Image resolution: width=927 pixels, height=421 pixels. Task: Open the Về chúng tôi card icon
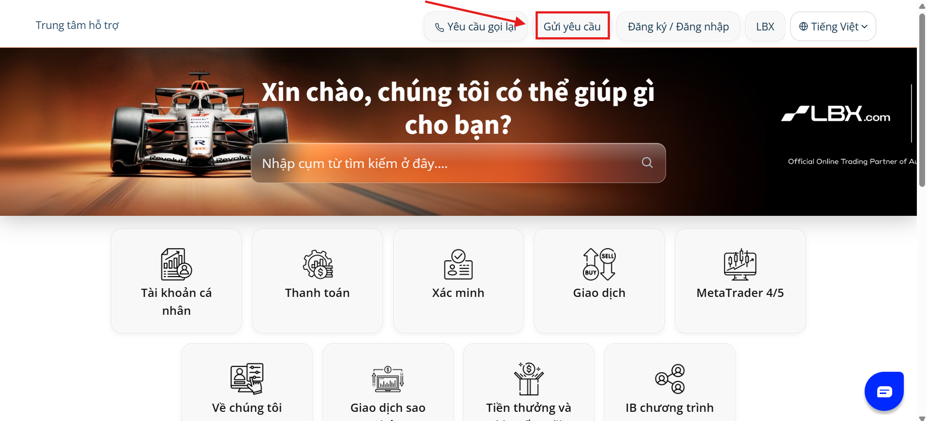(x=247, y=379)
